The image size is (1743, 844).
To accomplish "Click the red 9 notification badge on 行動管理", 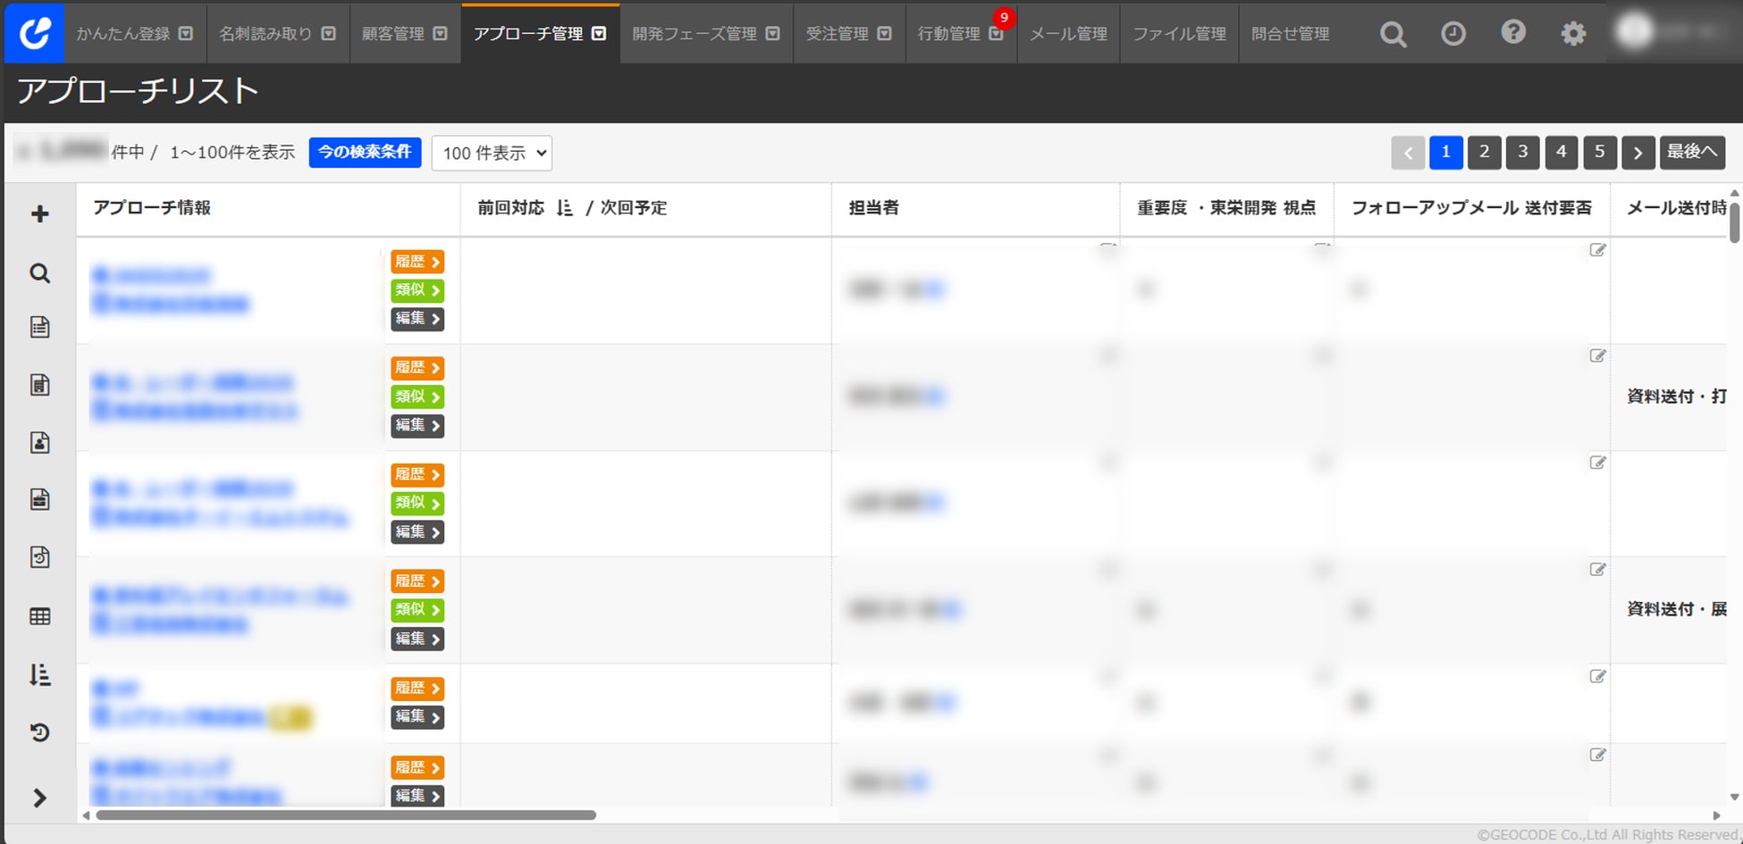I will (x=1004, y=18).
